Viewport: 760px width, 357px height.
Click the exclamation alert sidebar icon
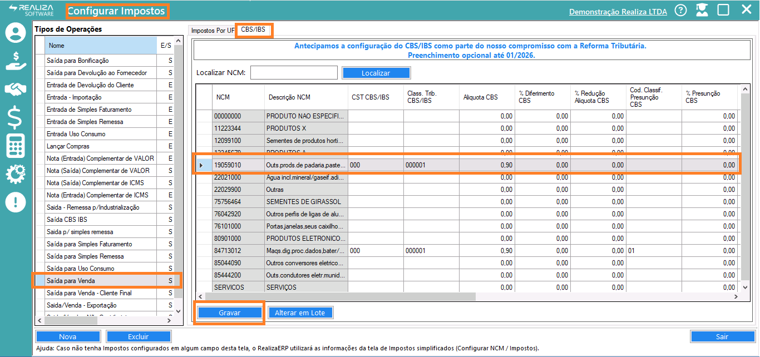(x=16, y=202)
